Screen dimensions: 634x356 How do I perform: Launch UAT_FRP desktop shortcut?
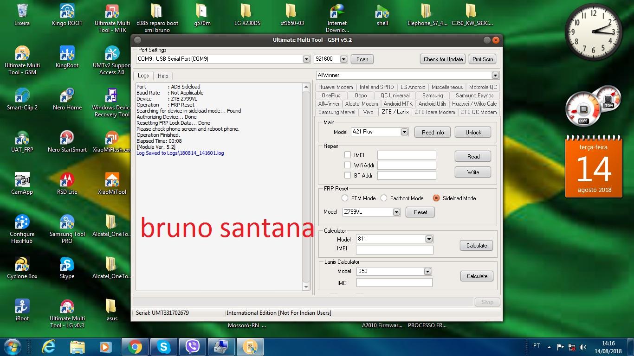22,141
